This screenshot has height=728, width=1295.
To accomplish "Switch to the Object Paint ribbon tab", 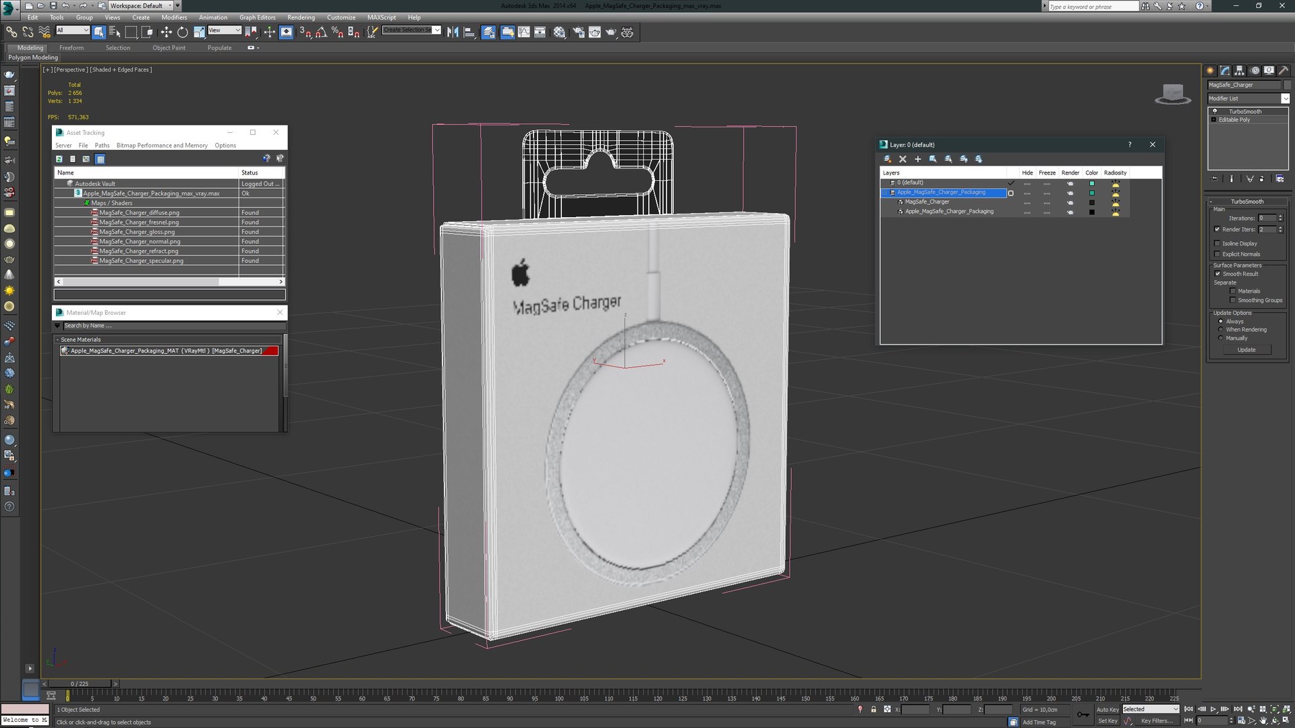I will point(169,48).
